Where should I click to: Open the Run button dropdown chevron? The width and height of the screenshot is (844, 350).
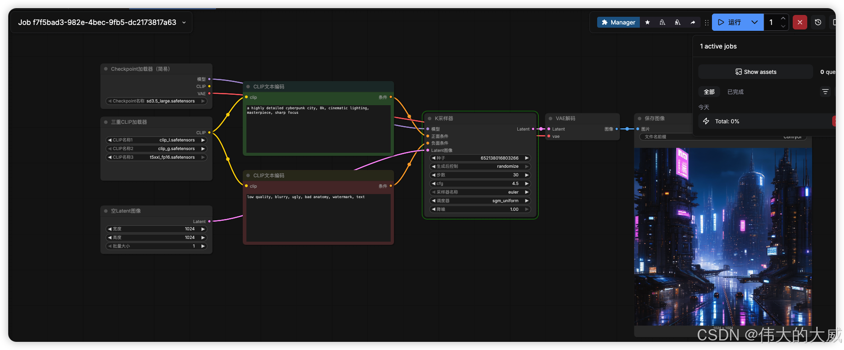pyautogui.click(x=754, y=22)
